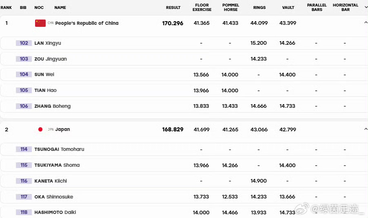The width and height of the screenshot is (368, 218).
Task: Select bib badge 106
Action: (24, 106)
